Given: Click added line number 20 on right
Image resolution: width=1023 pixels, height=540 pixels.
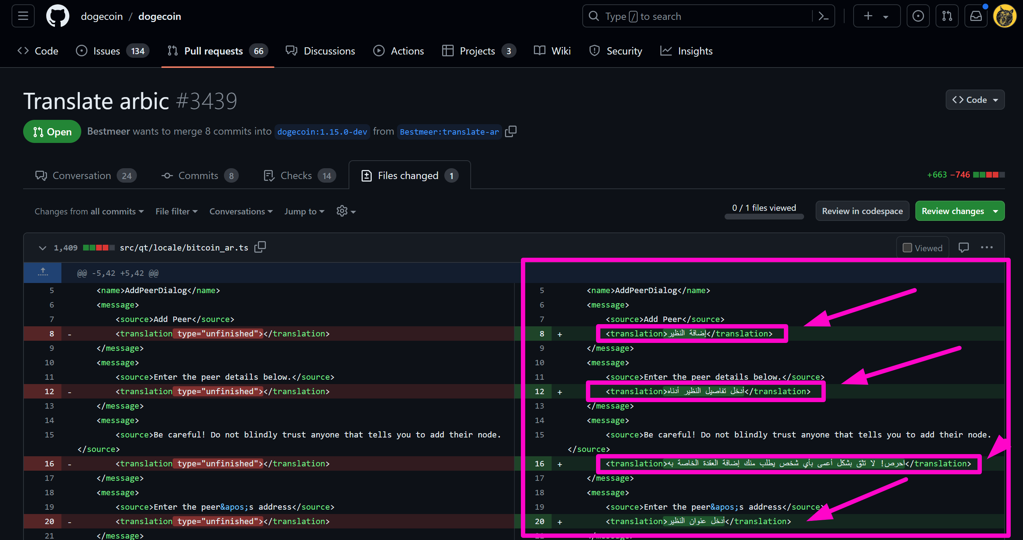Looking at the screenshot, I should [539, 521].
